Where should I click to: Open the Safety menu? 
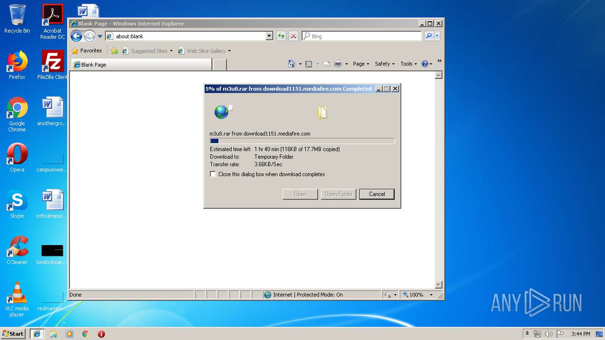pyautogui.click(x=384, y=64)
